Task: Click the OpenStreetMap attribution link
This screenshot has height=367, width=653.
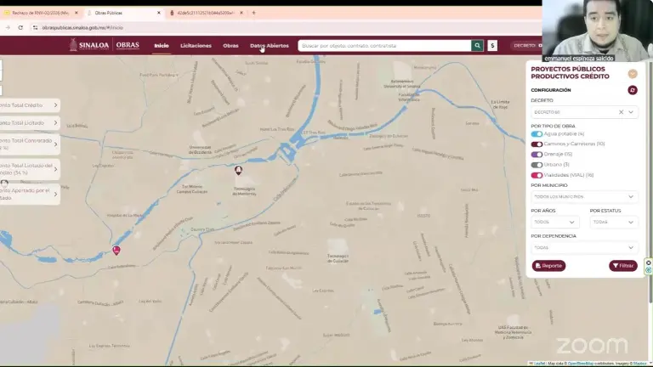Action: coord(581,364)
